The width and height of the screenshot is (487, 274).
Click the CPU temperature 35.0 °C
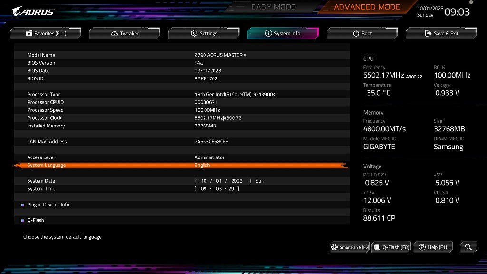tap(379, 93)
